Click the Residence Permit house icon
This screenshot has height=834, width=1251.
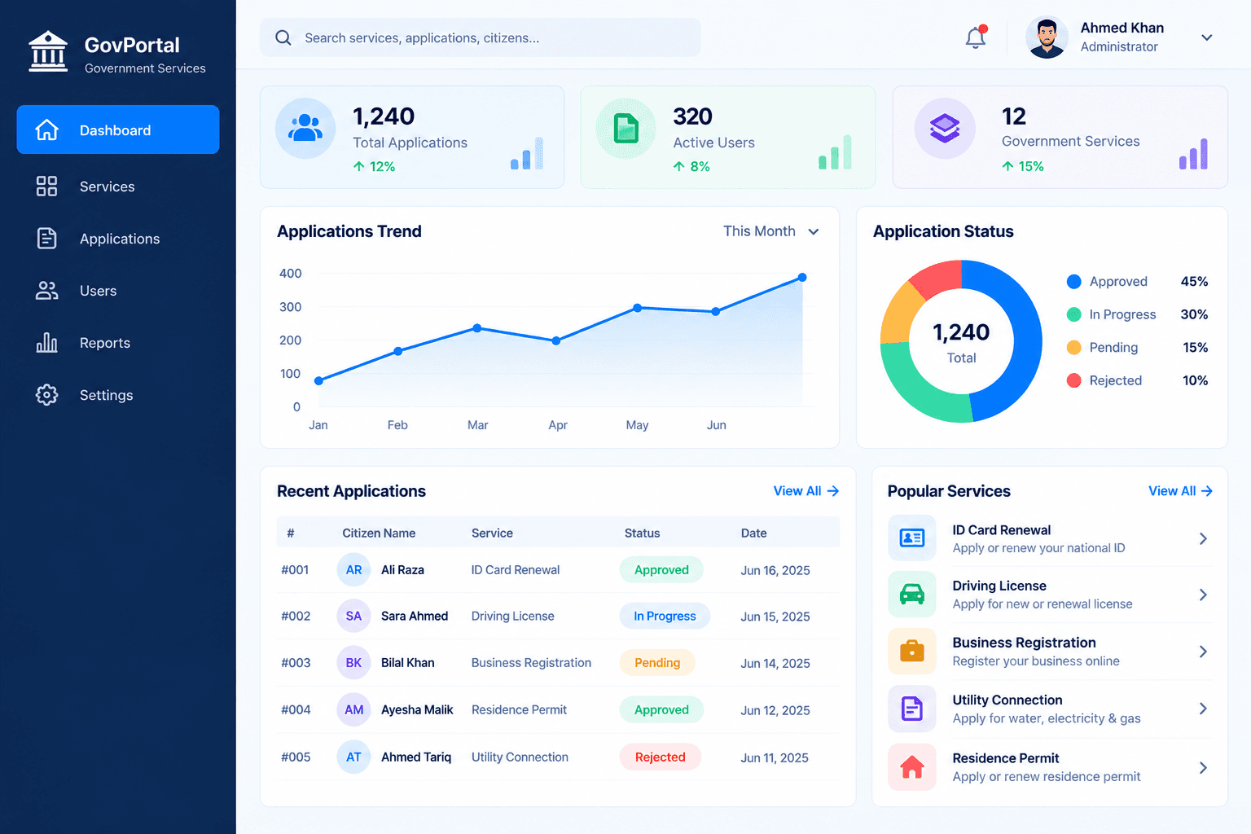(912, 767)
